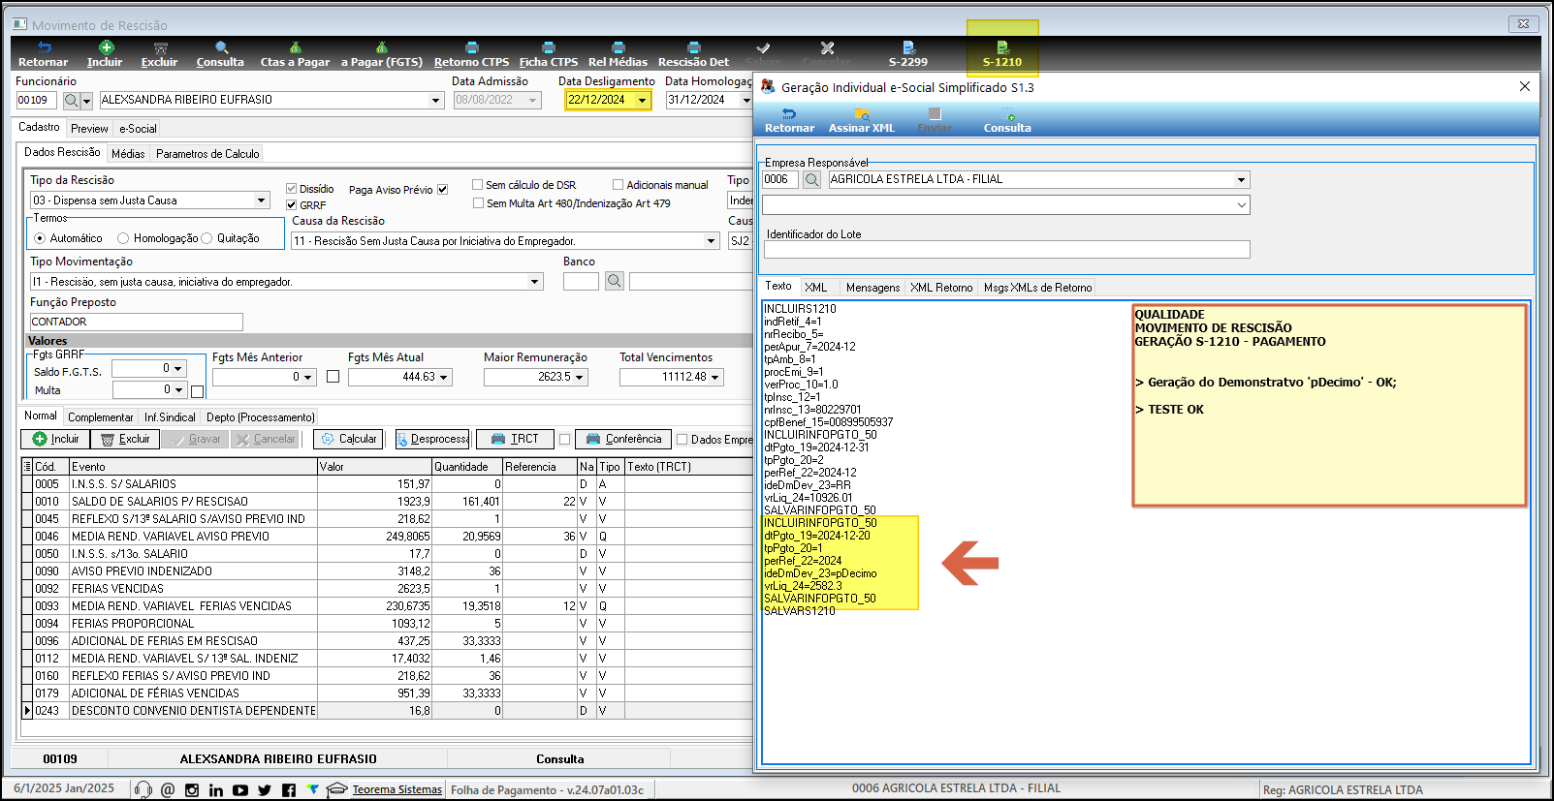Open the Instagram icon in the status bar

pyautogui.click(x=192, y=790)
